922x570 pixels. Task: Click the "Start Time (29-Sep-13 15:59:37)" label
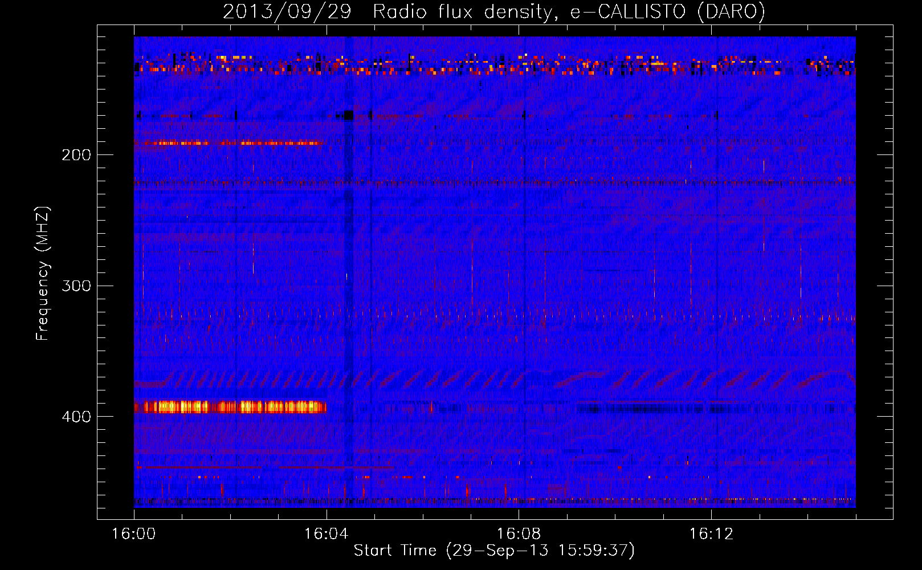pyautogui.click(x=494, y=551)
